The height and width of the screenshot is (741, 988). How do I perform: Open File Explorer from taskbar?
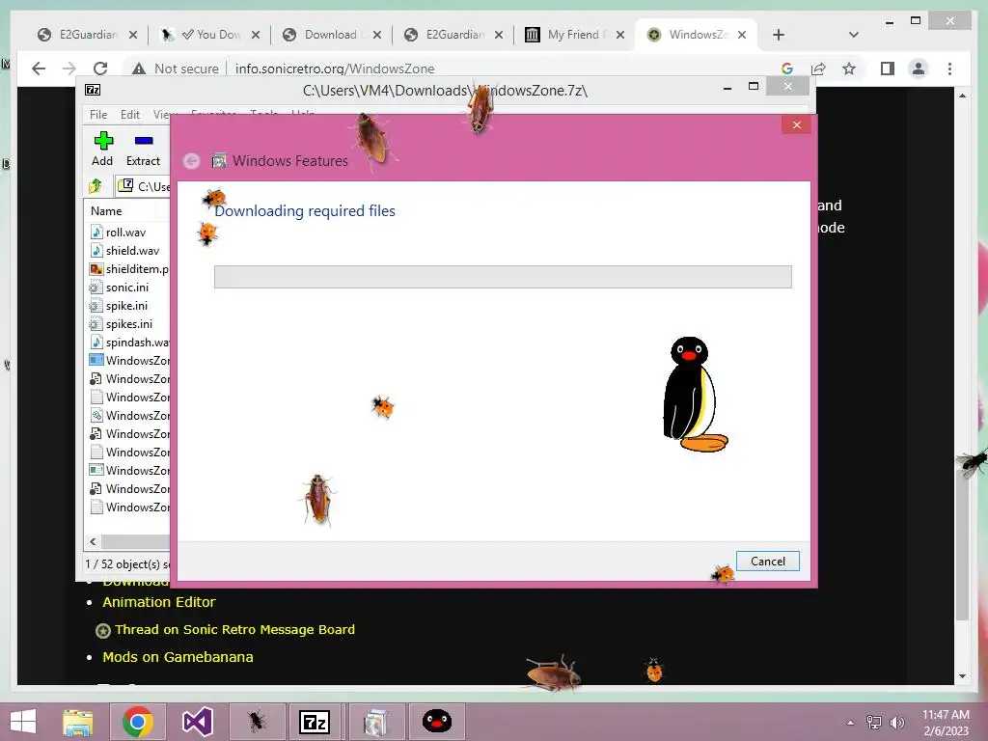point(77,722)
